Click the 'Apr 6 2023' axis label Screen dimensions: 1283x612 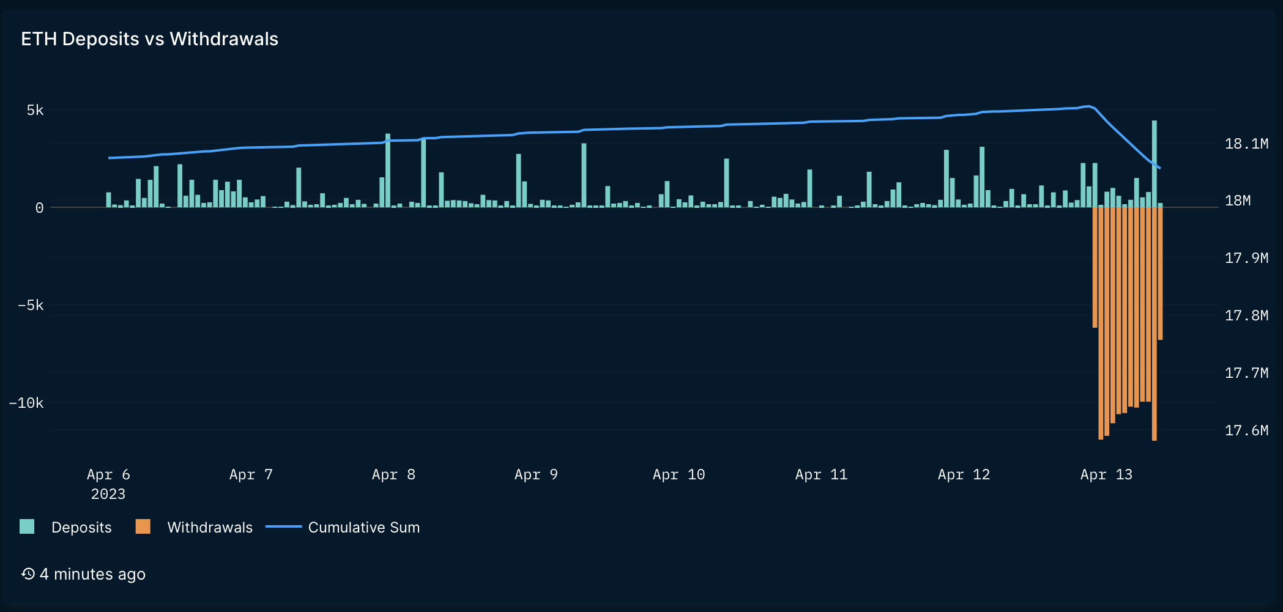(x=108, y=484)
